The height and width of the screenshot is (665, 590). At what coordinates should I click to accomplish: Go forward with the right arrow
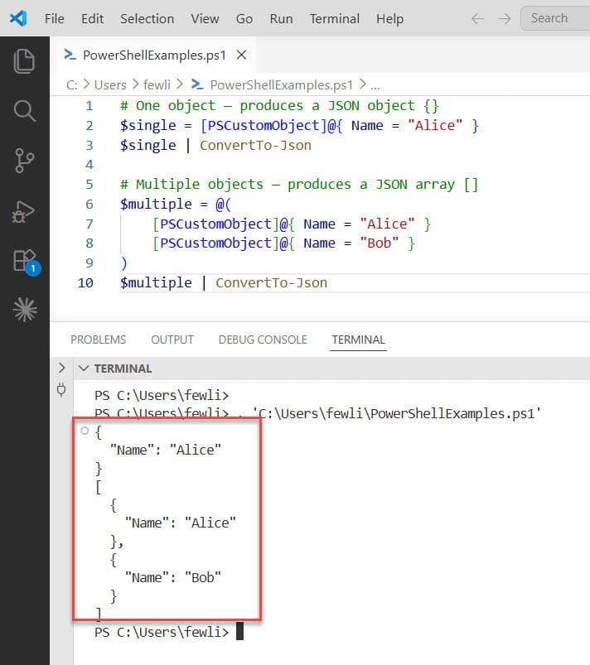click(505, 19)
